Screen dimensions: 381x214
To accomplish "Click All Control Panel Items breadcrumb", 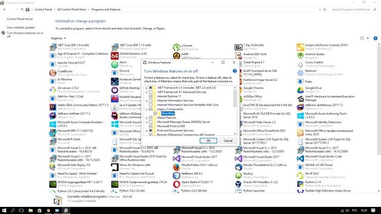I will [x=71, y=10].
